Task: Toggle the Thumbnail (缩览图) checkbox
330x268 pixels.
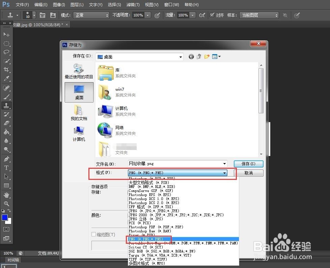Action: point(94,234)
